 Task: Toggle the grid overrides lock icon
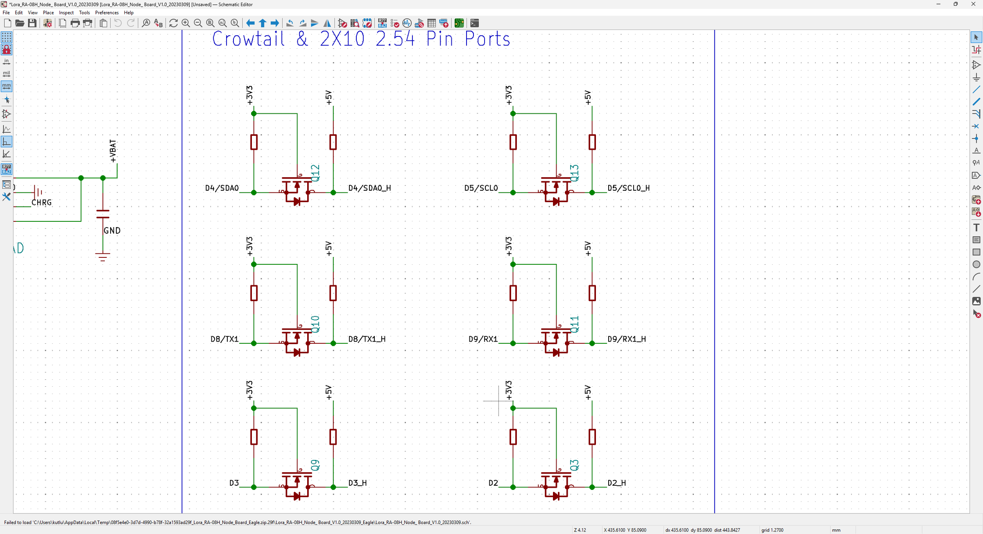coord(7,50)
